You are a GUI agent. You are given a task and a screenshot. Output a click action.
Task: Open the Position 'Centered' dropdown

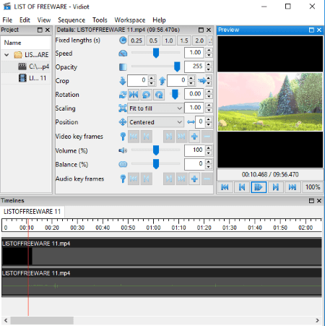(x=155, y=122)
